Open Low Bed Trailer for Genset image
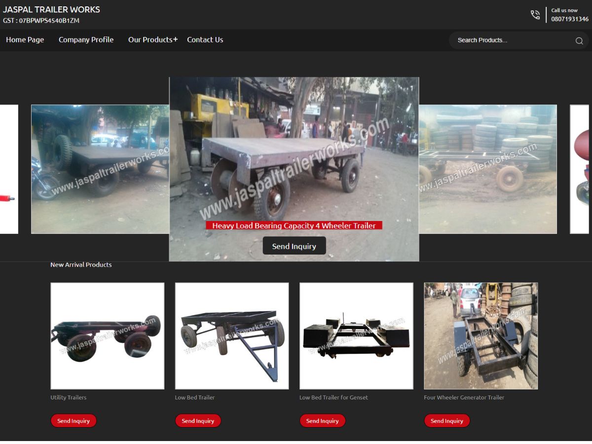 click(356, 335)
